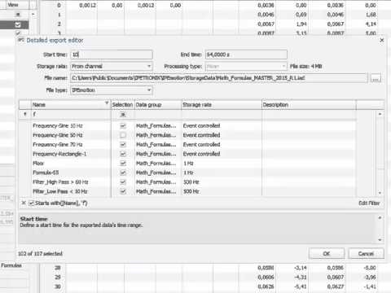Toggle the checkbox in the highlighted background row

pos(18,24)
